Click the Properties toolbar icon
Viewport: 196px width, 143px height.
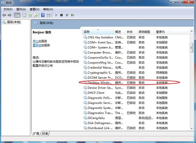24,15
